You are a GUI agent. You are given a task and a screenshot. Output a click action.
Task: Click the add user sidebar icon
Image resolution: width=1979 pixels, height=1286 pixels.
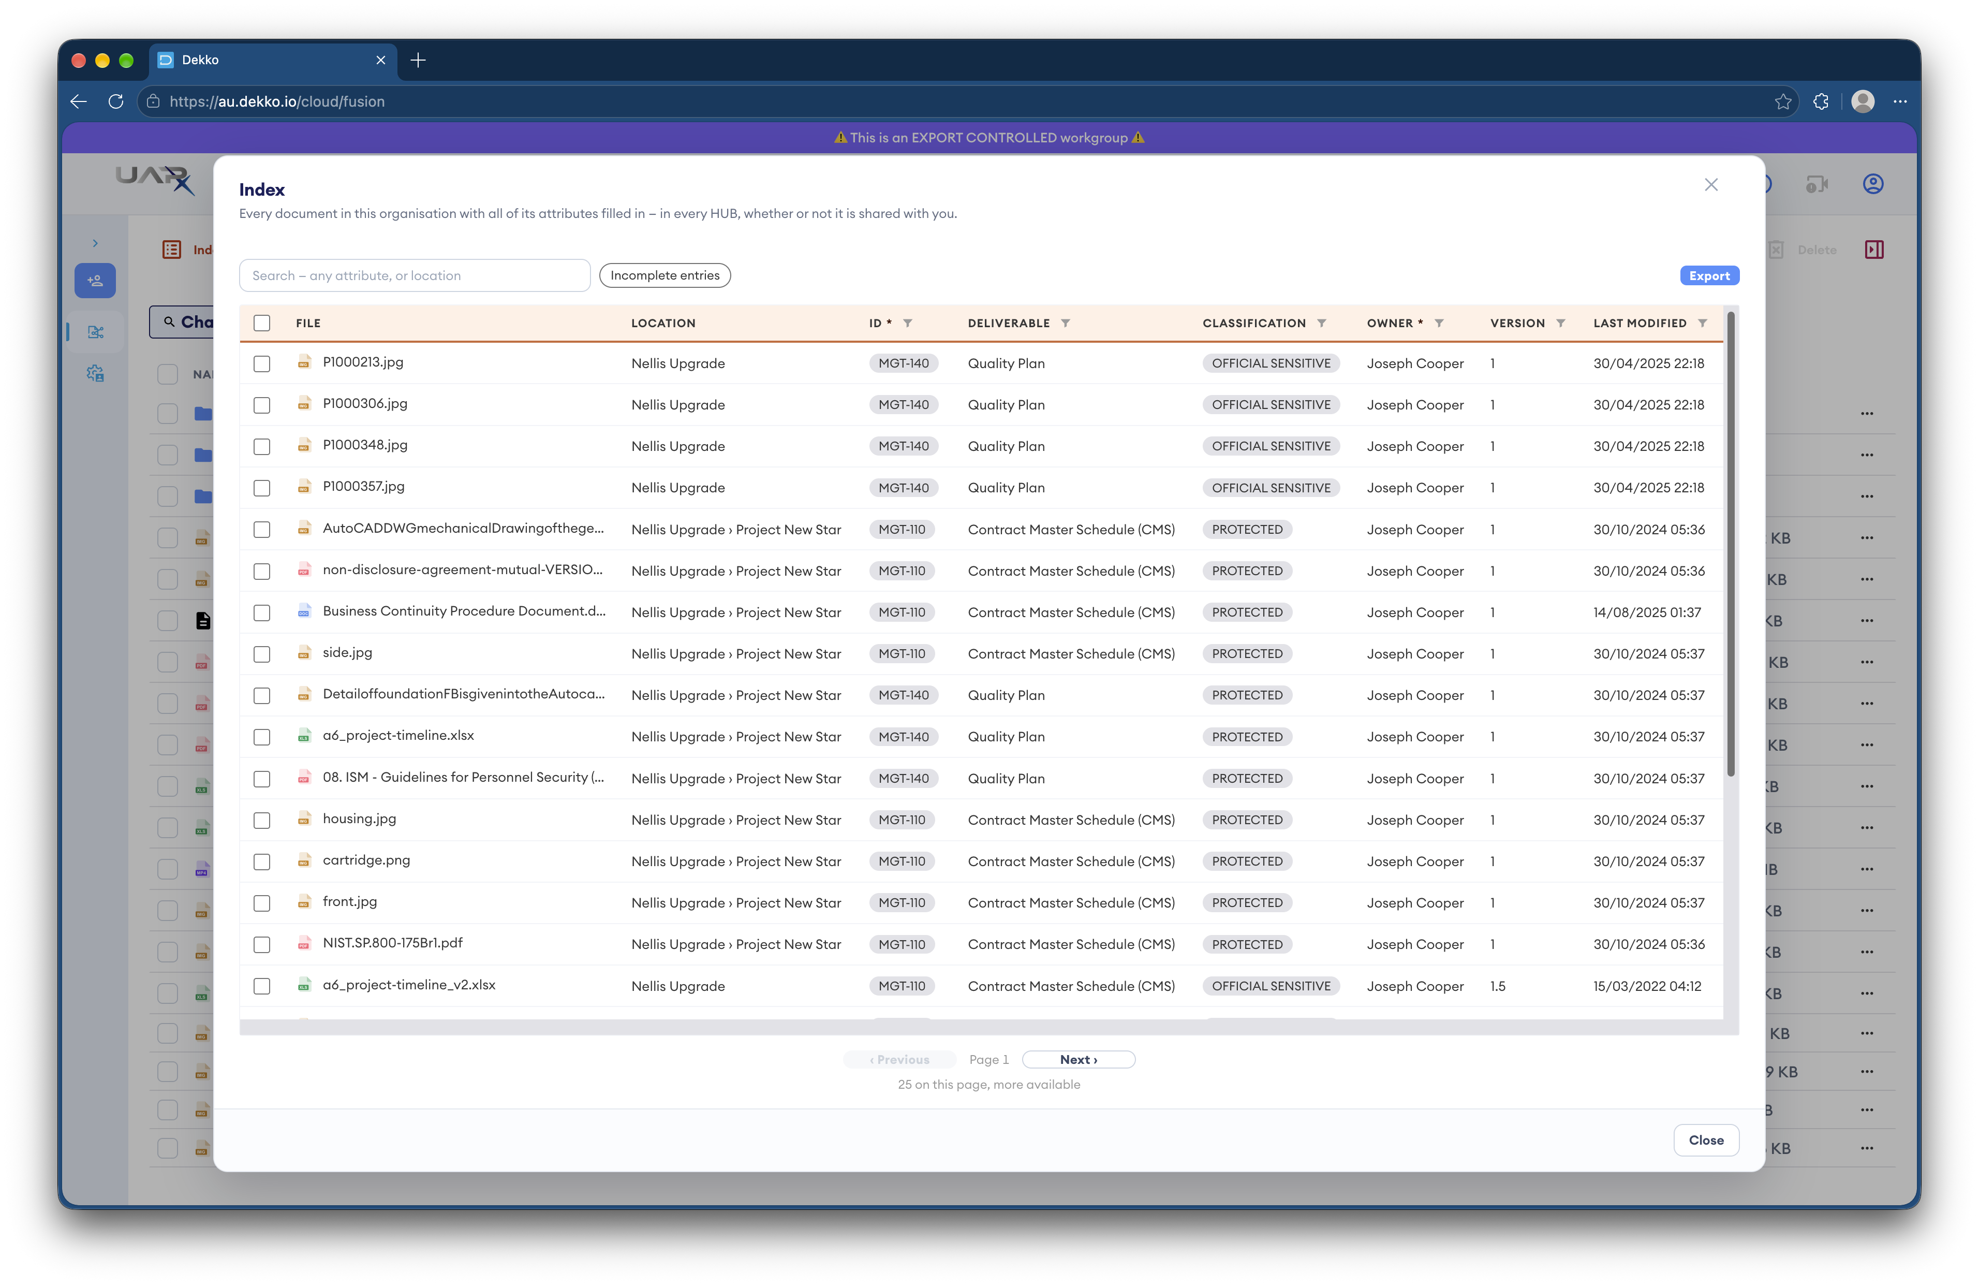coord(96,281)
